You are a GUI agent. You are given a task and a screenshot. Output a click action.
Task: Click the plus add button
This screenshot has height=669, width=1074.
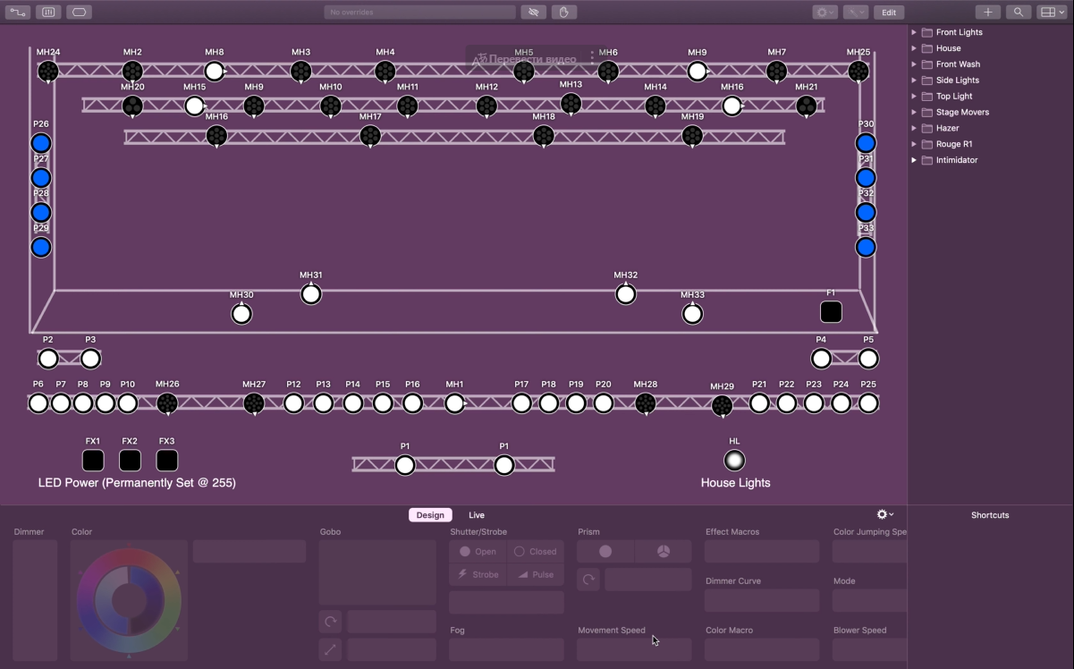click(987, 13)
